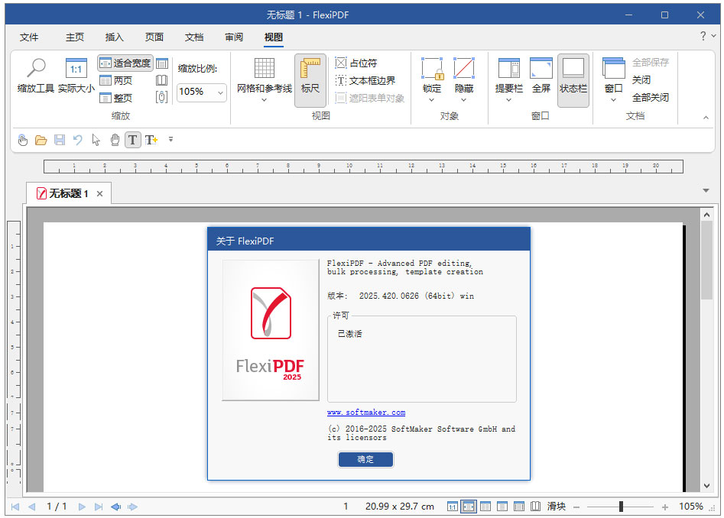Click the blue forward view arrow in status bar
The height and width of the screenshot is (518, 724).
(x=132, y=507)
